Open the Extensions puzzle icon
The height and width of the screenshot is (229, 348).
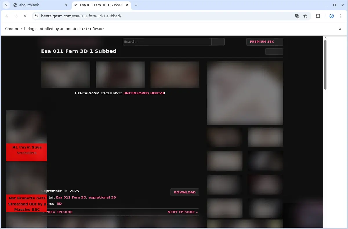coord(318,16)
